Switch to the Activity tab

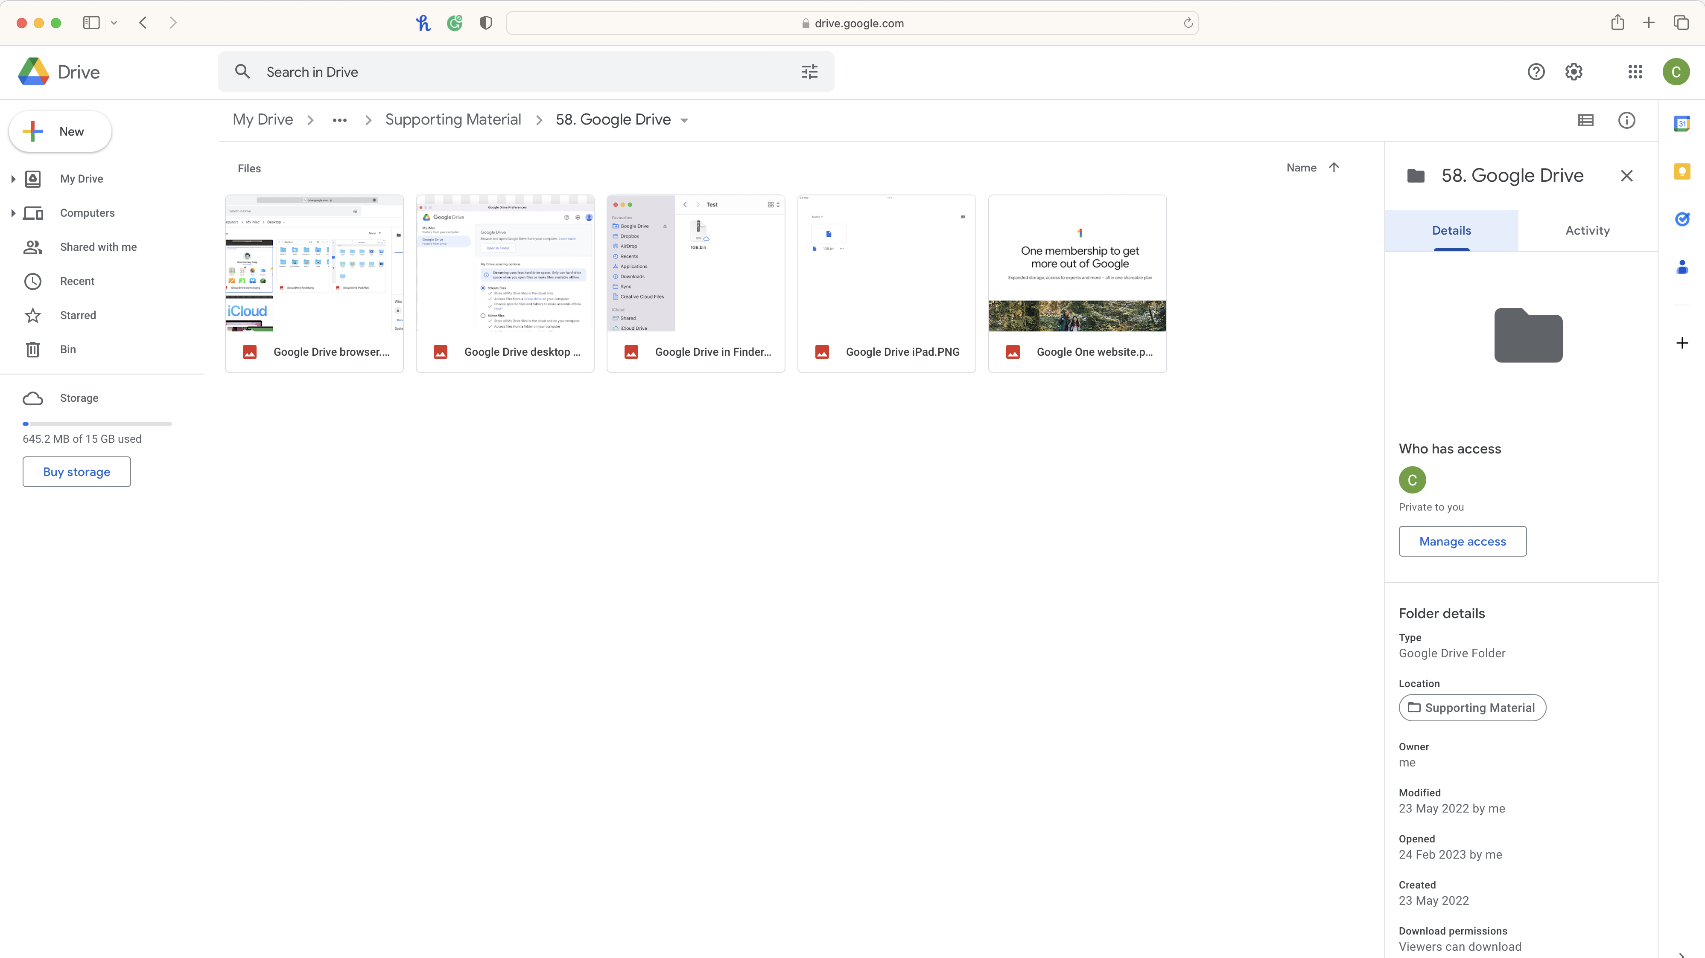point(1587,229)
